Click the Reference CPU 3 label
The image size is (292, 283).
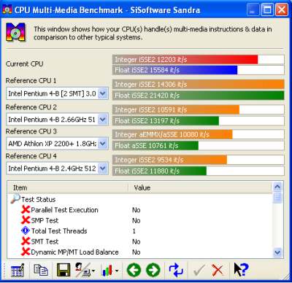[31, 131]
